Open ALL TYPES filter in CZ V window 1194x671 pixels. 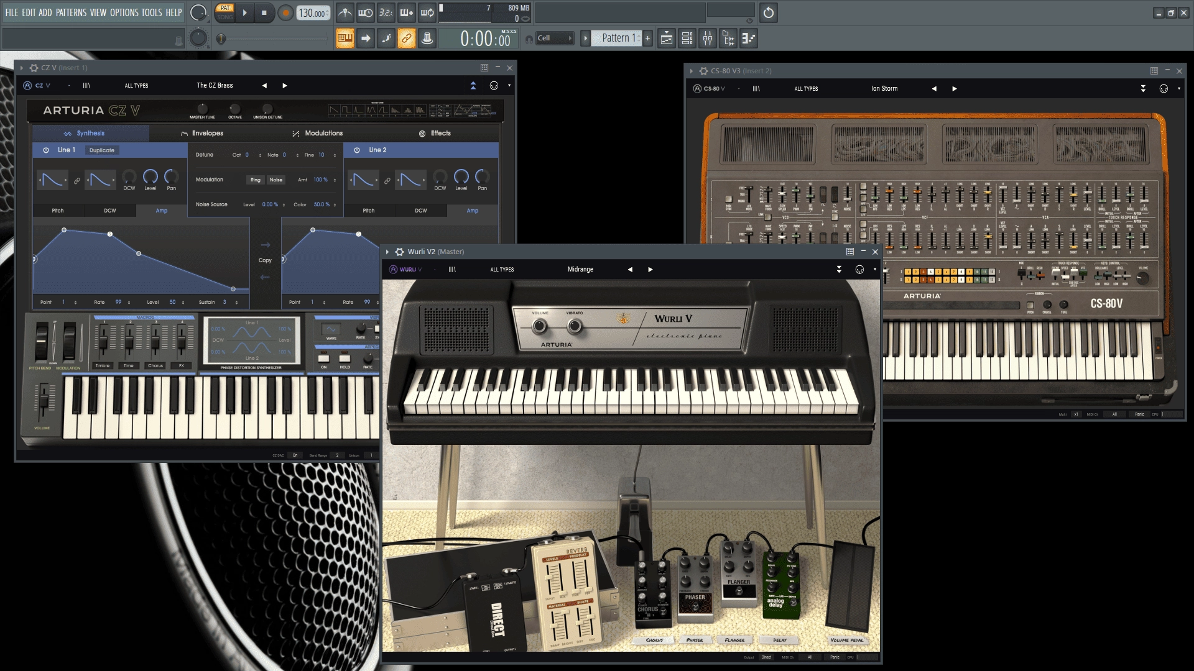(x=136, y=86)
